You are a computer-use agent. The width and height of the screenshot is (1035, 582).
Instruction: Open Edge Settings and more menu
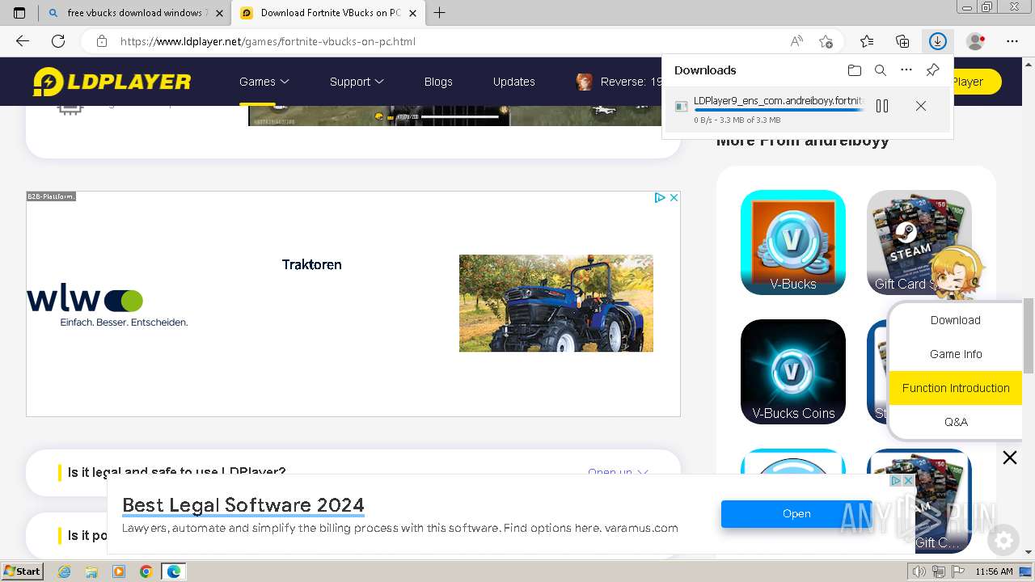pos(1012,41)
